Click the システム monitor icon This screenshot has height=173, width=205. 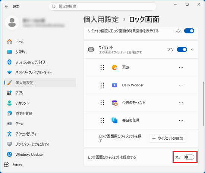(9, 52)
